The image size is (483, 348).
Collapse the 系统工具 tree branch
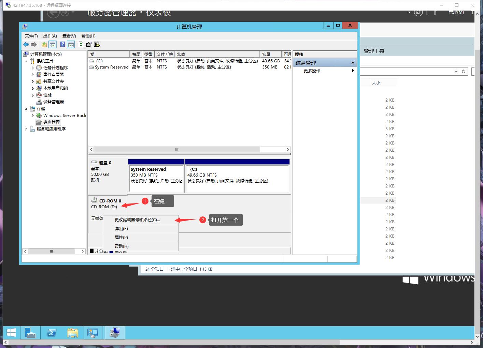tap(26, 61)
